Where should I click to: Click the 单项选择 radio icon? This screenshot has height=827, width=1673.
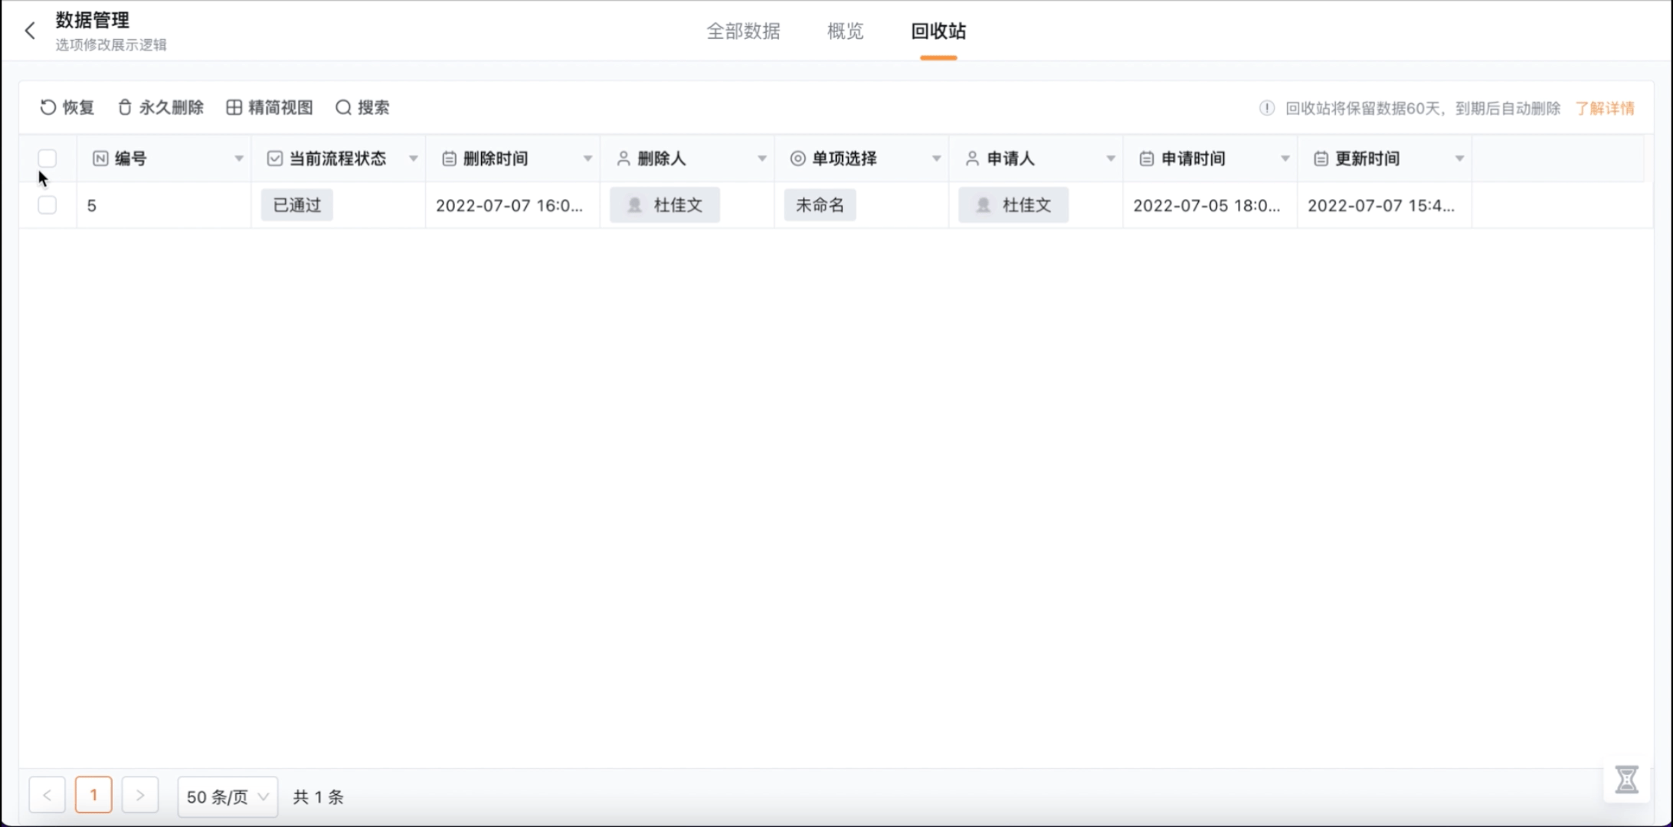point(798,159)
